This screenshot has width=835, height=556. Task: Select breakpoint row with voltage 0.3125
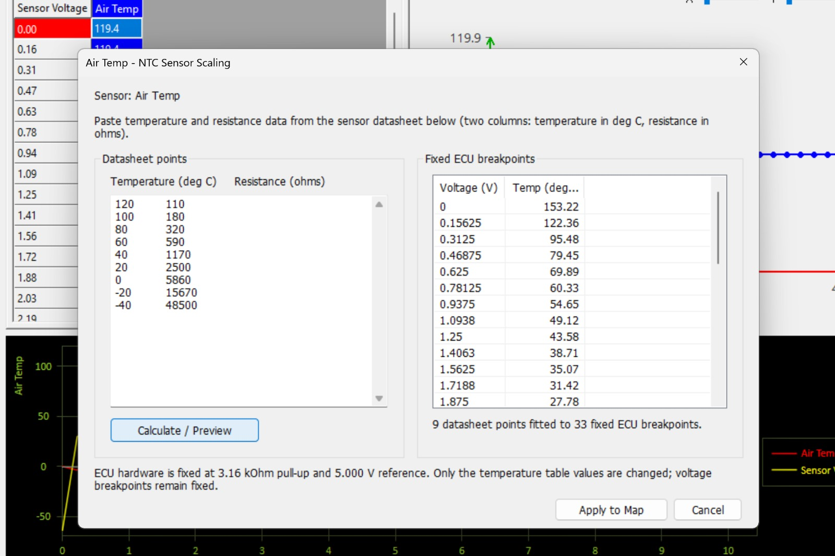click(x=572, y=239)
